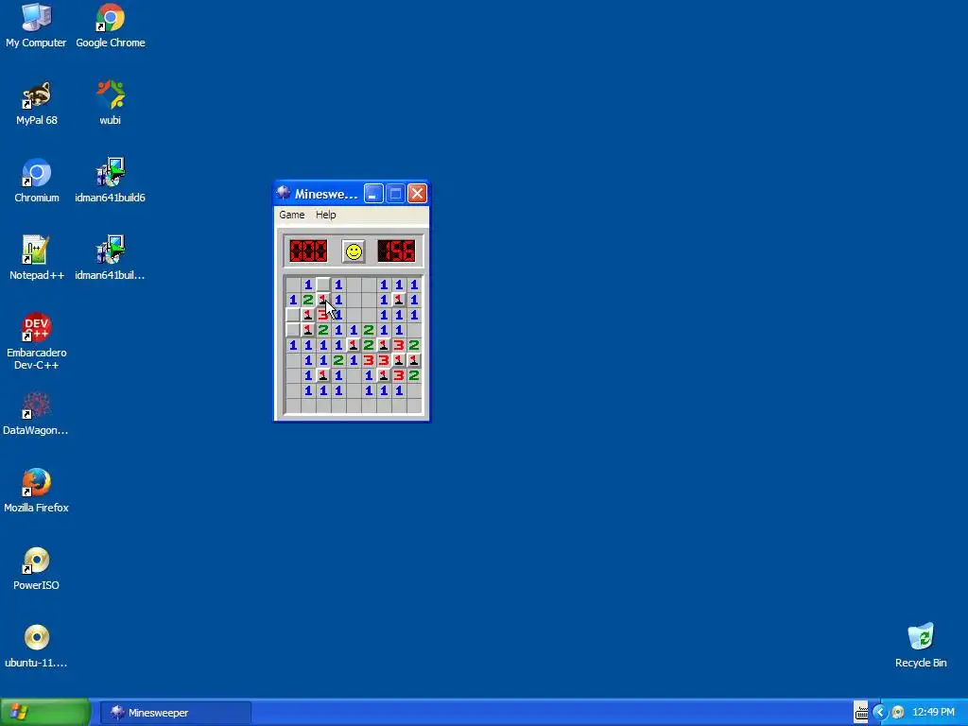Click the flag in row 6, column 8

pyautogui.click(x=399, y=360)
